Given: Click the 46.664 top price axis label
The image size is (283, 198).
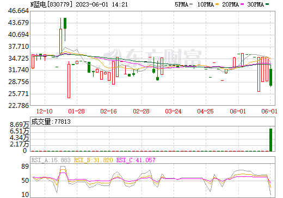Looking at the screenshot, I should 19,11.
